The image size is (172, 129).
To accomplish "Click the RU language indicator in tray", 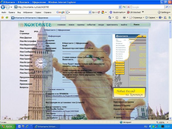I will pos(146,127).
